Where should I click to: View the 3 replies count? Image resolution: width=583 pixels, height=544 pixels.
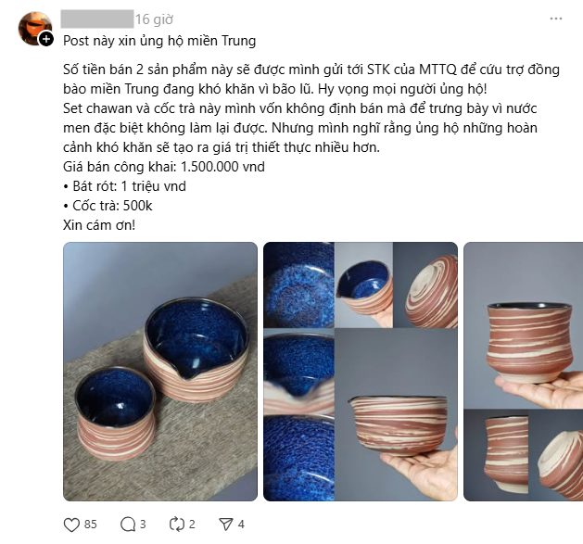coord(143,525)
